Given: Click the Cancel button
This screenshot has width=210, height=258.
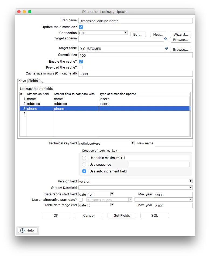Looking at the screenshot, I should coord(89,216).
